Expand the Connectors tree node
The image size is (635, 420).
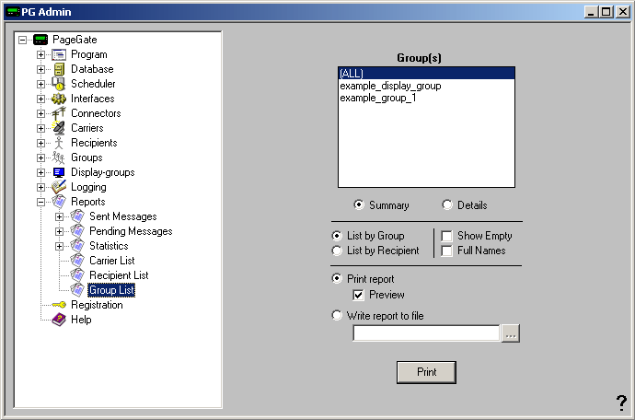[40, 113]
